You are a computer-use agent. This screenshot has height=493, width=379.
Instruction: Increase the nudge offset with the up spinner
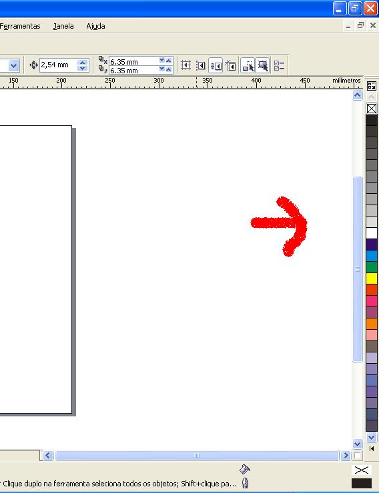[x=83, y=62]
